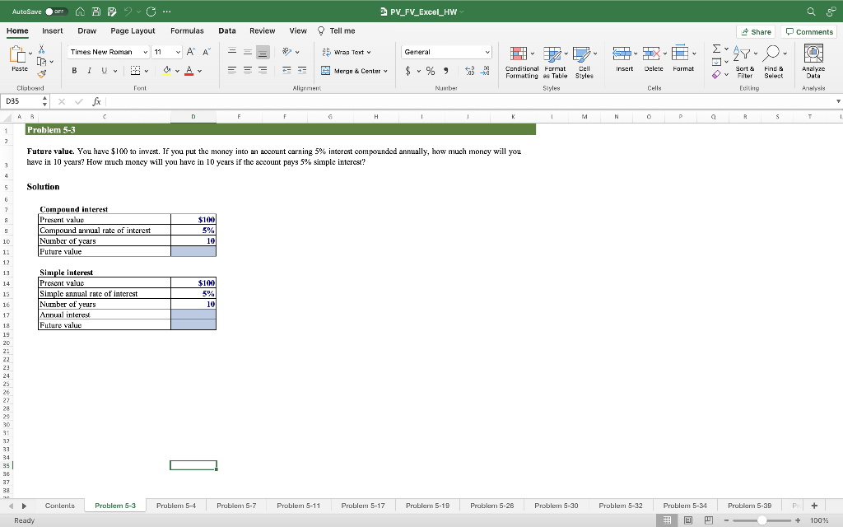Align text right in cell

(263, 71)
